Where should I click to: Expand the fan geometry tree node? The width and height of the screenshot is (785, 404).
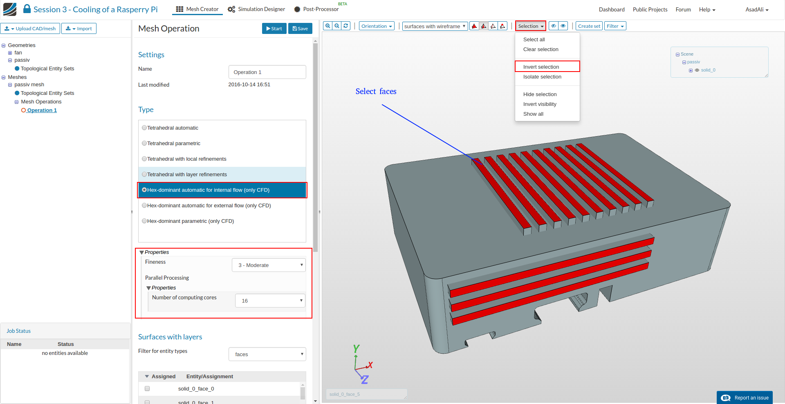coord(10,53)
